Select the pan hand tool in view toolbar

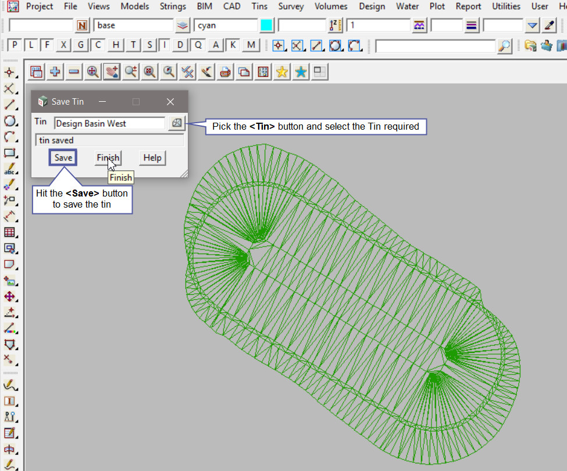[x=112, y=72]
